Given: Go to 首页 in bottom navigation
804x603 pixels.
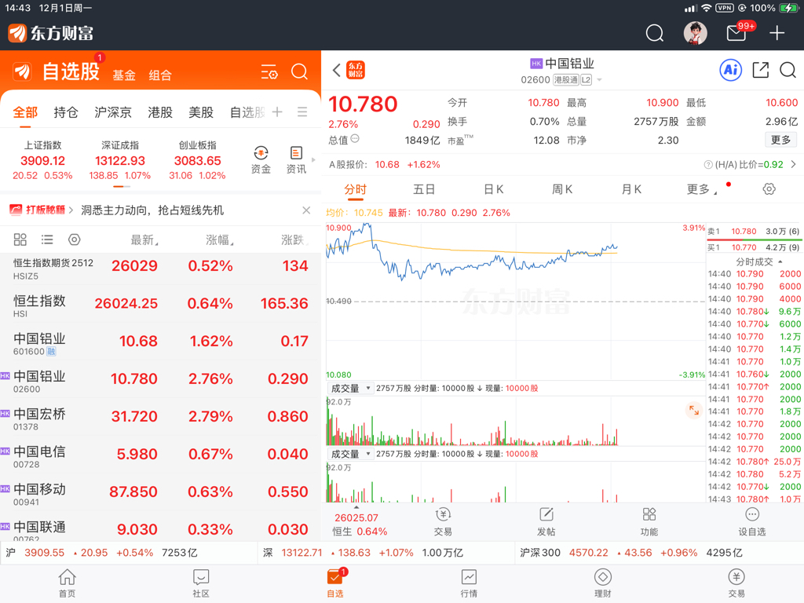Looking at the screenshot, I should tap(68, 583).
